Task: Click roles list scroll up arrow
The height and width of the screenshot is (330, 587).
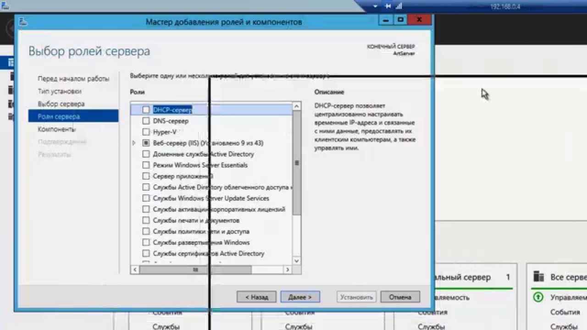Action: point(297,106)
